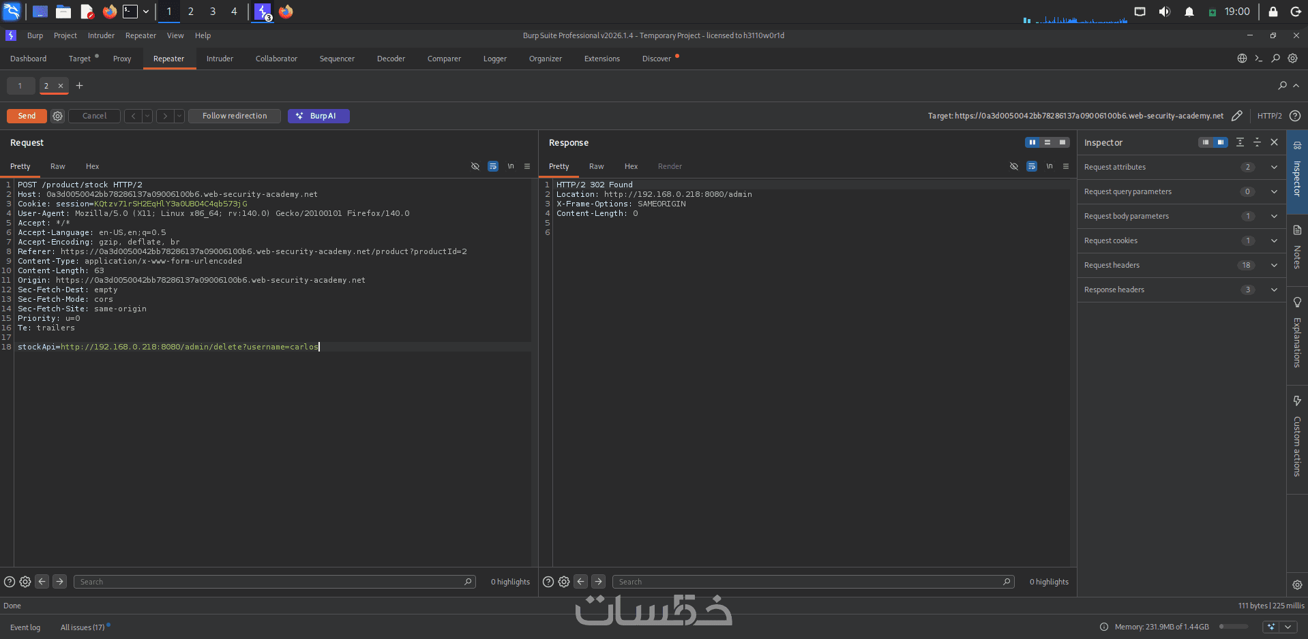Image resolution: width=1308 pixels, height=639 pixels.
Task: Open the command prompt icon beside the globe
Action: point(1259,59)
